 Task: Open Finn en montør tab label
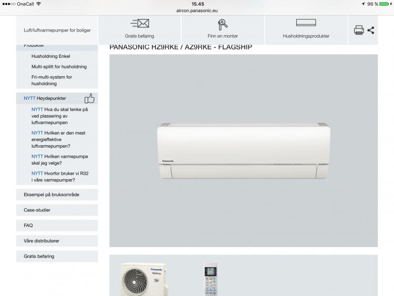click(223, 36)
